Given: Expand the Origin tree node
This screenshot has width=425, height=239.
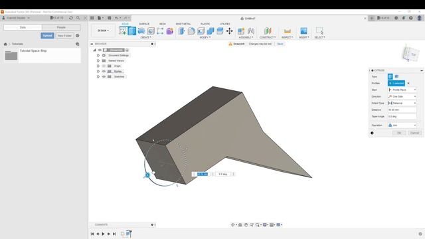Looking at the screenshot, I should (x=98, y=66).
